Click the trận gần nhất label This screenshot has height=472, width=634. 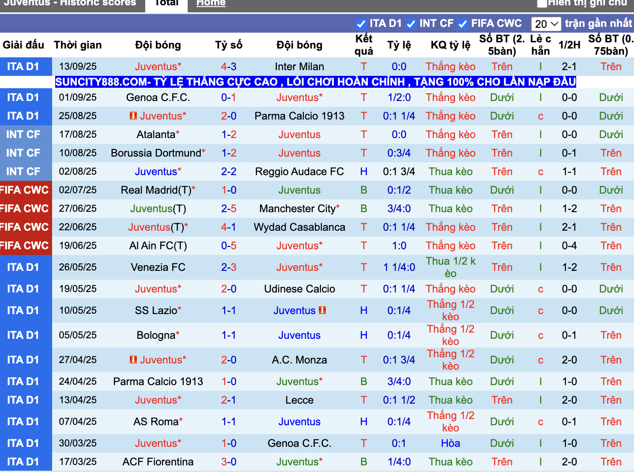click(599, 23)
